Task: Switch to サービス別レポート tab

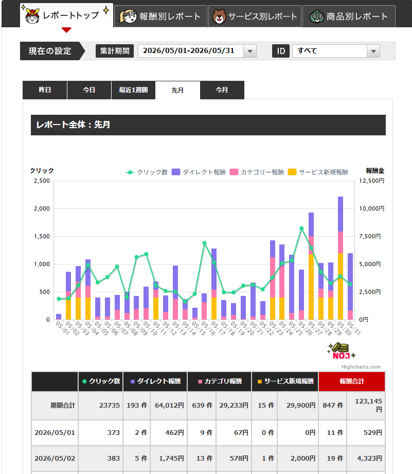Action: coord(255,16)
